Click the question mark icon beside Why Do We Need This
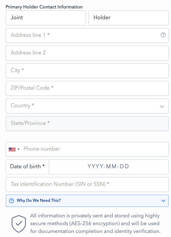This screenshot has width=171, height=237. pos(11,201)
